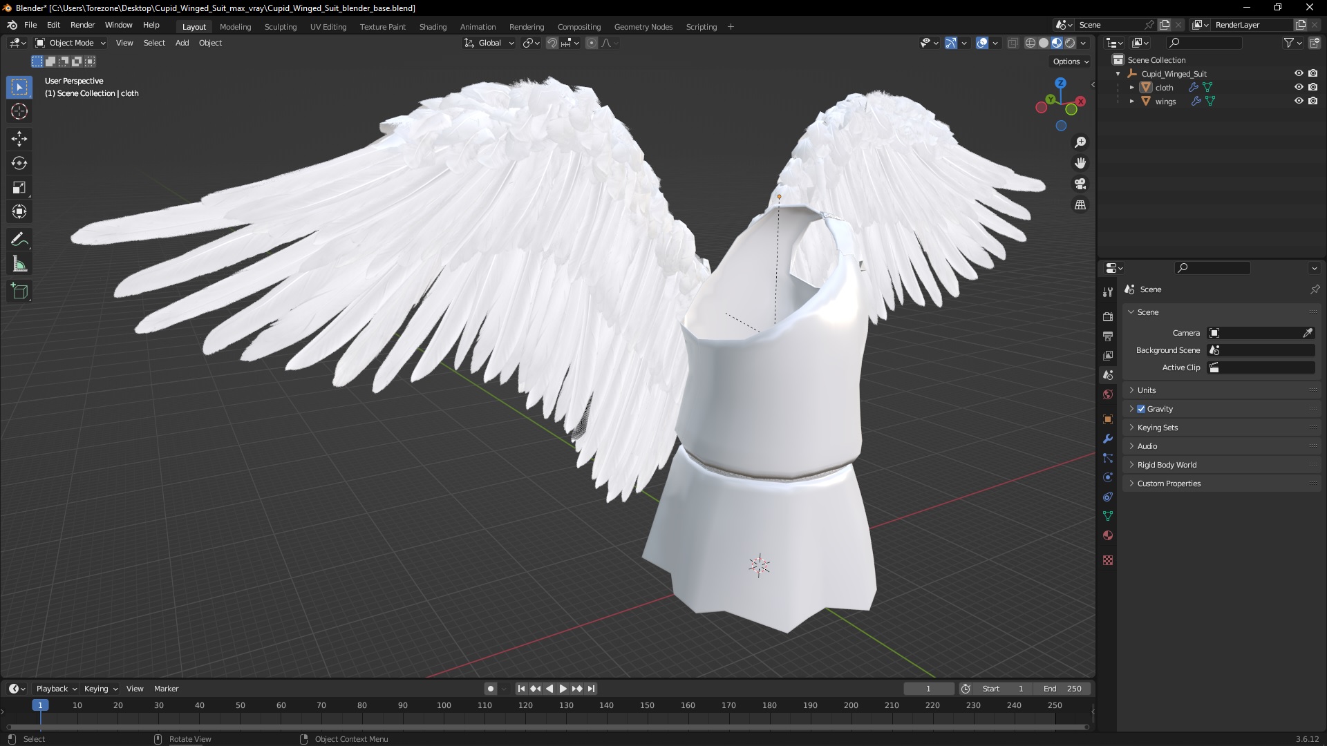Viewport: 1327px width, 746px height.
Task: Select the Rotate tool
Action: (19, 164)
